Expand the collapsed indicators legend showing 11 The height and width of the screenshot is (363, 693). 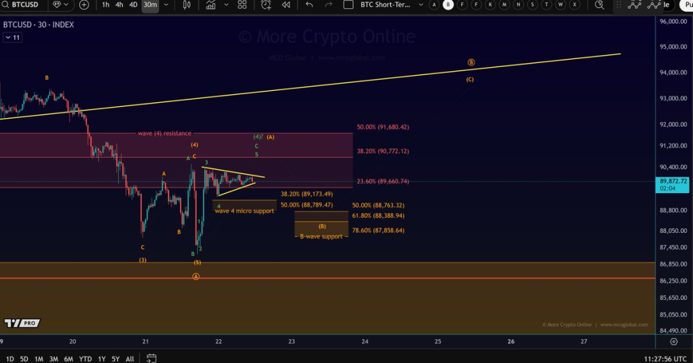pyautogui.click(x=13, y=37)
